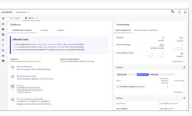Click the 12 Permitted clicks count
192x116 pixels.
[x=182, y=53]
